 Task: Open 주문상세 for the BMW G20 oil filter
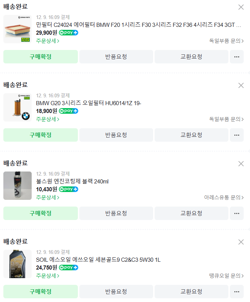point(48,119)
